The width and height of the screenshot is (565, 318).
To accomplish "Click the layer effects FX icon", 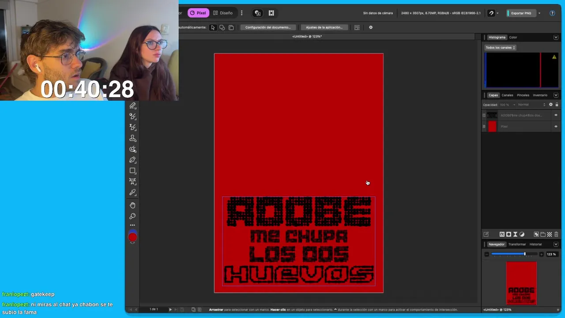I will (x=502, y=235).
